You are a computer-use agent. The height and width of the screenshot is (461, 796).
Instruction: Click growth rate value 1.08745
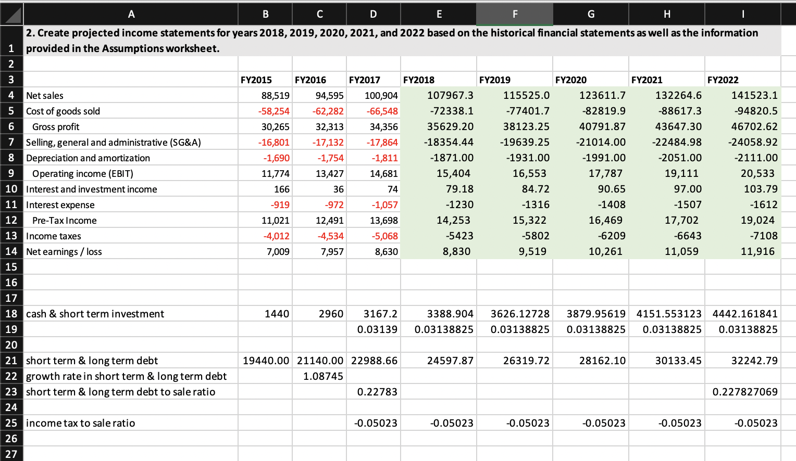(324, 376)
